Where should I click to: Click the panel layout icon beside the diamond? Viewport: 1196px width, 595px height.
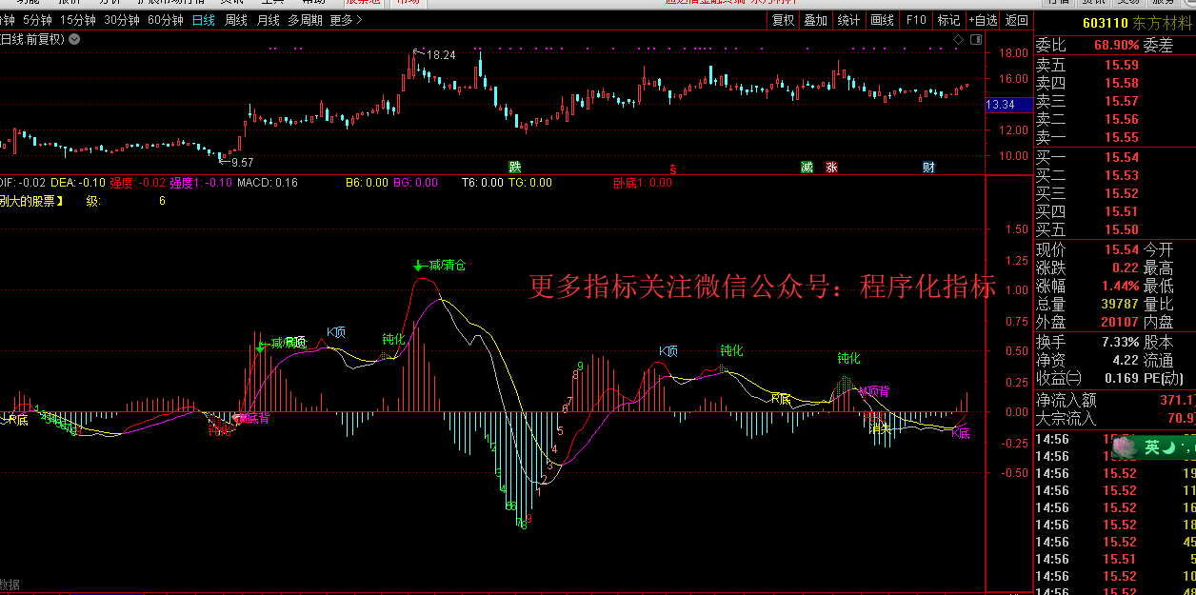click(974, 40)
